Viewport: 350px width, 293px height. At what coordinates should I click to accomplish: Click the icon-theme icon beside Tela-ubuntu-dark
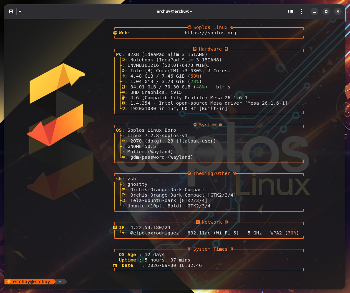click(x=123, y=200)
